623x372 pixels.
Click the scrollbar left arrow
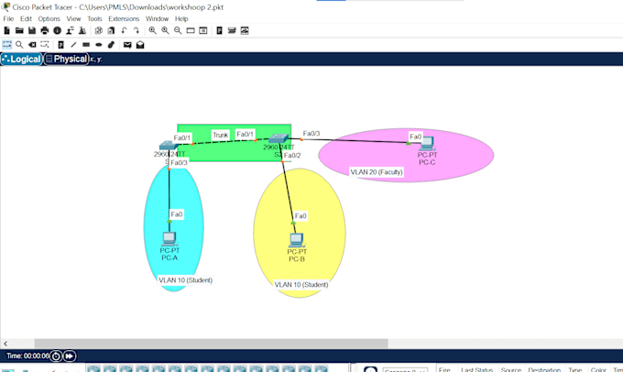pyautogui.click(x=5, y=344)
